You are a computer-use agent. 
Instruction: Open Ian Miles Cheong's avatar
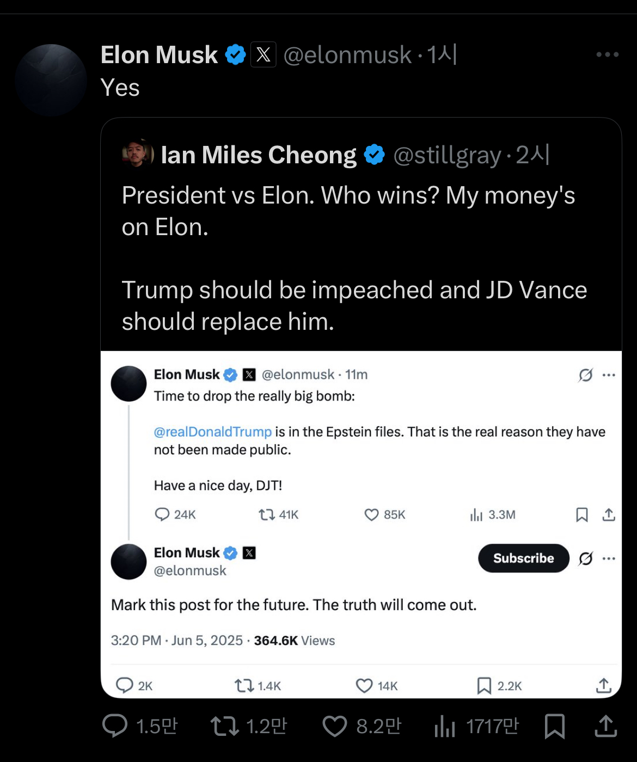pyautogui.click(x=138, y=154)
